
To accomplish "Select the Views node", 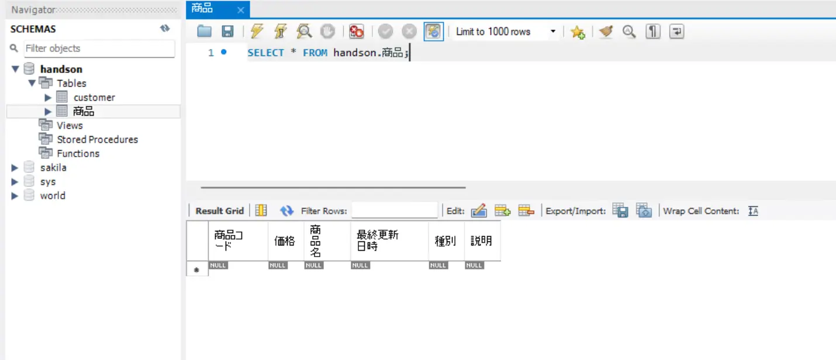I will click(x=70, y=126).
